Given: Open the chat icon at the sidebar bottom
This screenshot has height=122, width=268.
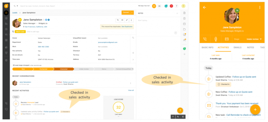Looking at the screenshot, I should pos(6,109).
